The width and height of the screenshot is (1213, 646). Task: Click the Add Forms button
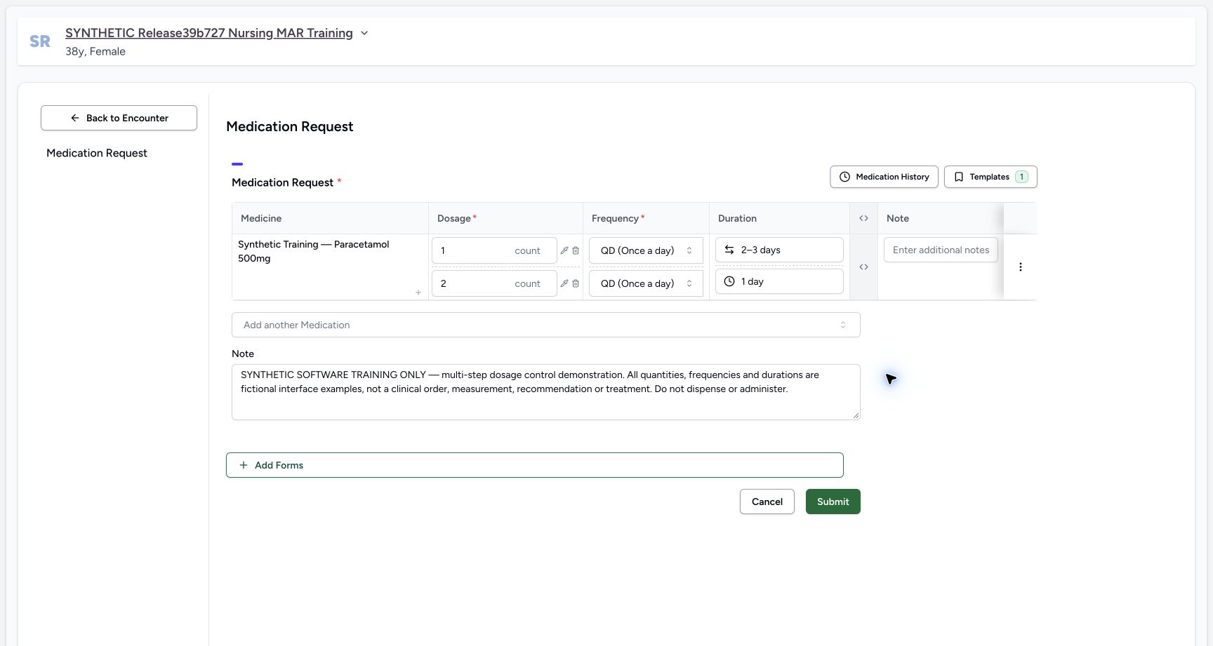tap(535, 465)
